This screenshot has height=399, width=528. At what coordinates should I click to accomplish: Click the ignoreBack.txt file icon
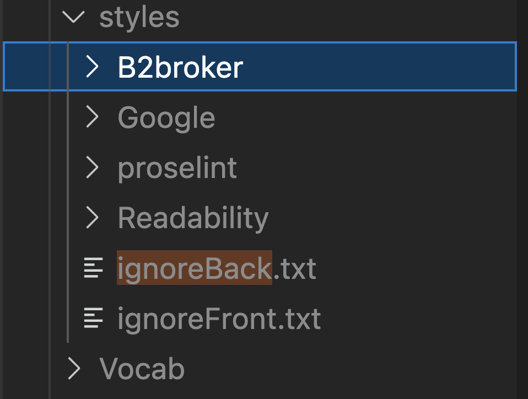93,268
